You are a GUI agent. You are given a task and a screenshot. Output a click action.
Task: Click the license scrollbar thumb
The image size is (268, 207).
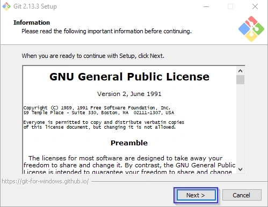240,79
